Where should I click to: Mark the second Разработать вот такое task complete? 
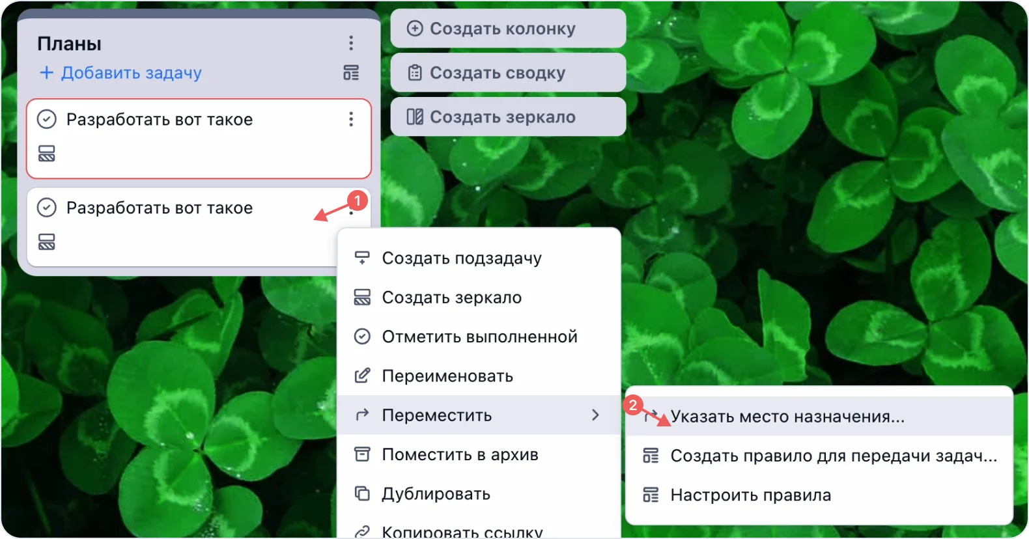(x=46, y=208)
